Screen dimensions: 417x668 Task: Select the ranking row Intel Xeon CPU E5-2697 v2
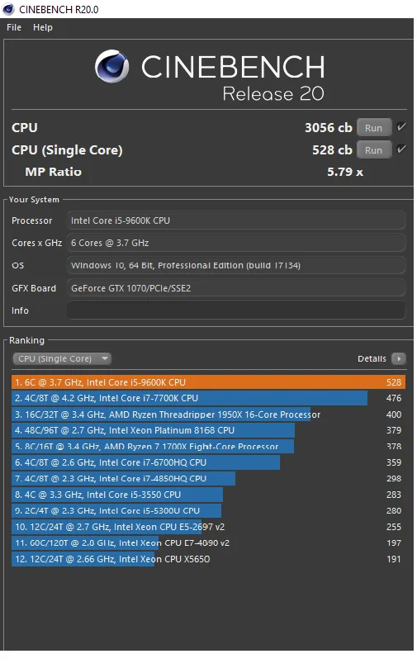[208, 527]
